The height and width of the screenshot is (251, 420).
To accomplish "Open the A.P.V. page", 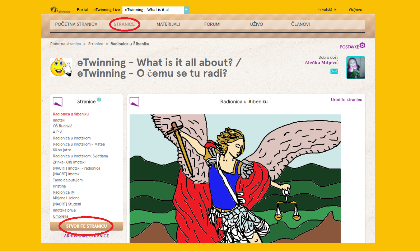I will pyautogui.click(x=58, y=132).
